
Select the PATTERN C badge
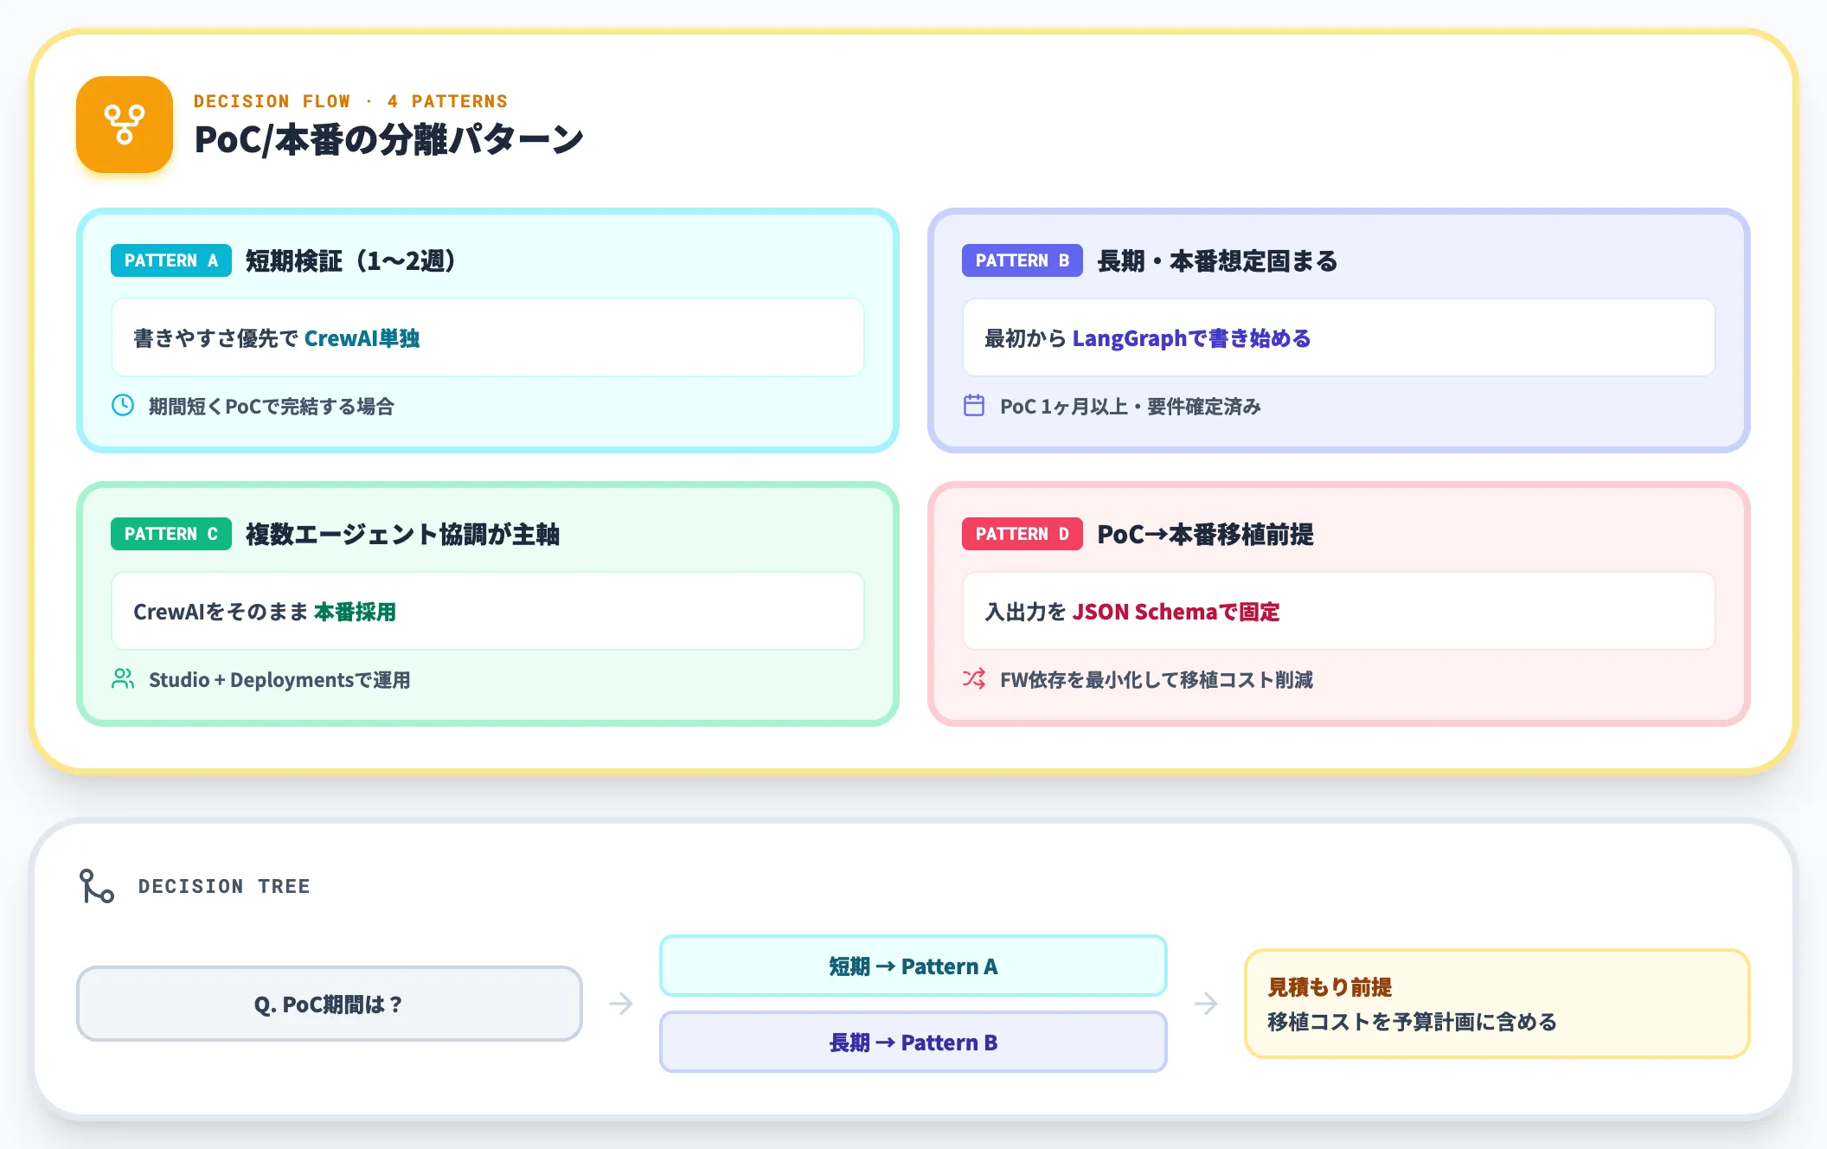(171, 534)
